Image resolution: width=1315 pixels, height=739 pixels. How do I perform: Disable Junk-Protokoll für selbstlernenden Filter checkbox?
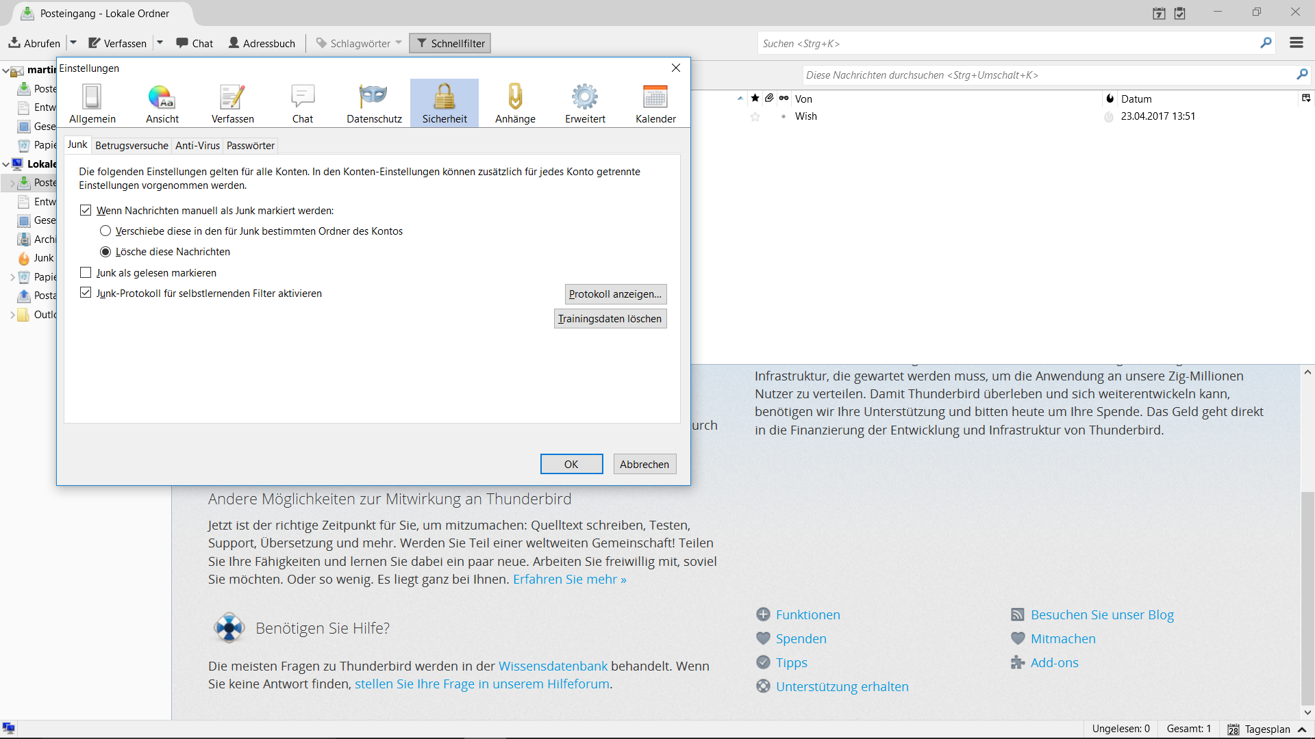(86, 293)
